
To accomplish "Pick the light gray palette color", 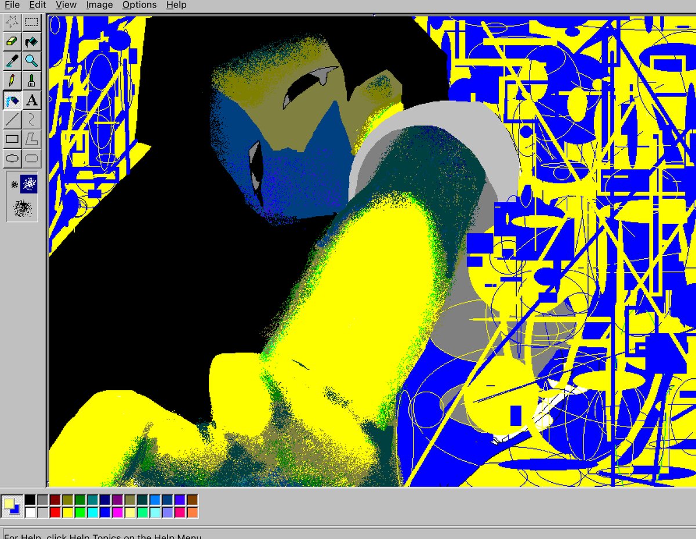I will [42, 512].
